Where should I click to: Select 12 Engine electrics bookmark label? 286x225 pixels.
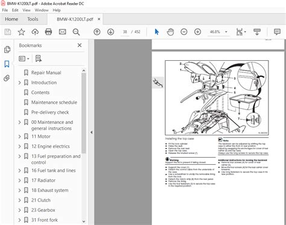[51, 146]
